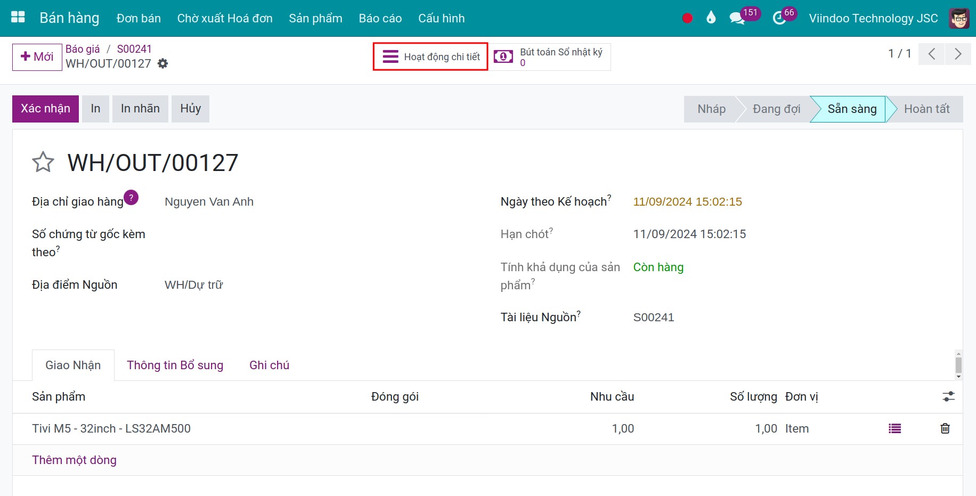Click the Hủy cancel button
The image size is (976, 496).
190,109
